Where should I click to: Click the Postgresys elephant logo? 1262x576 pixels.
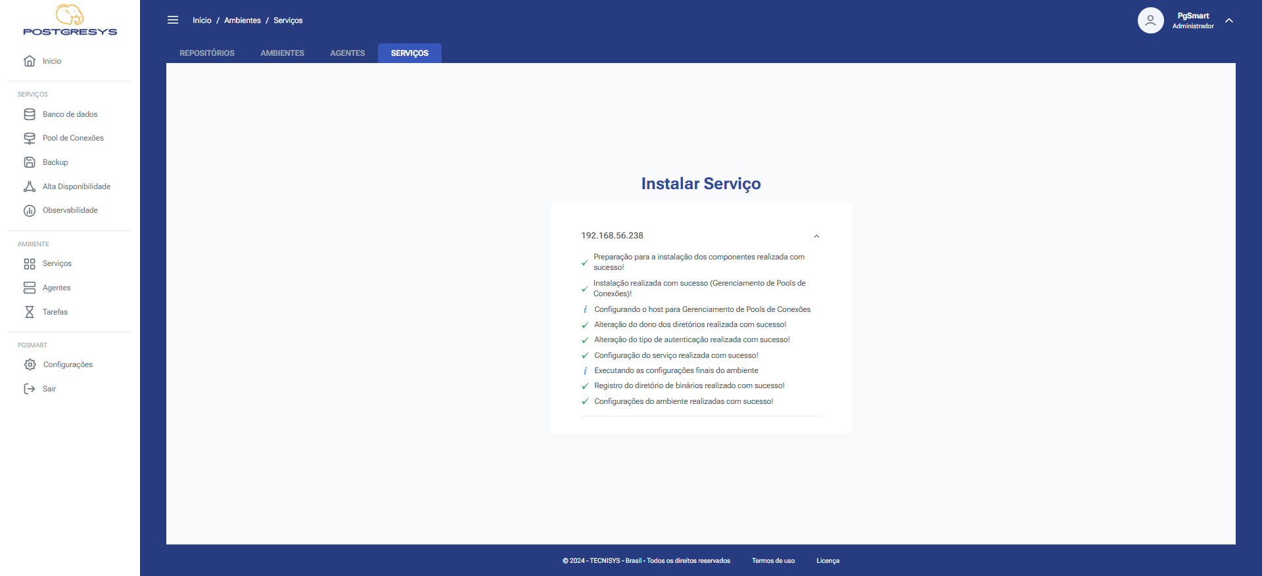(x=70, y=20)
